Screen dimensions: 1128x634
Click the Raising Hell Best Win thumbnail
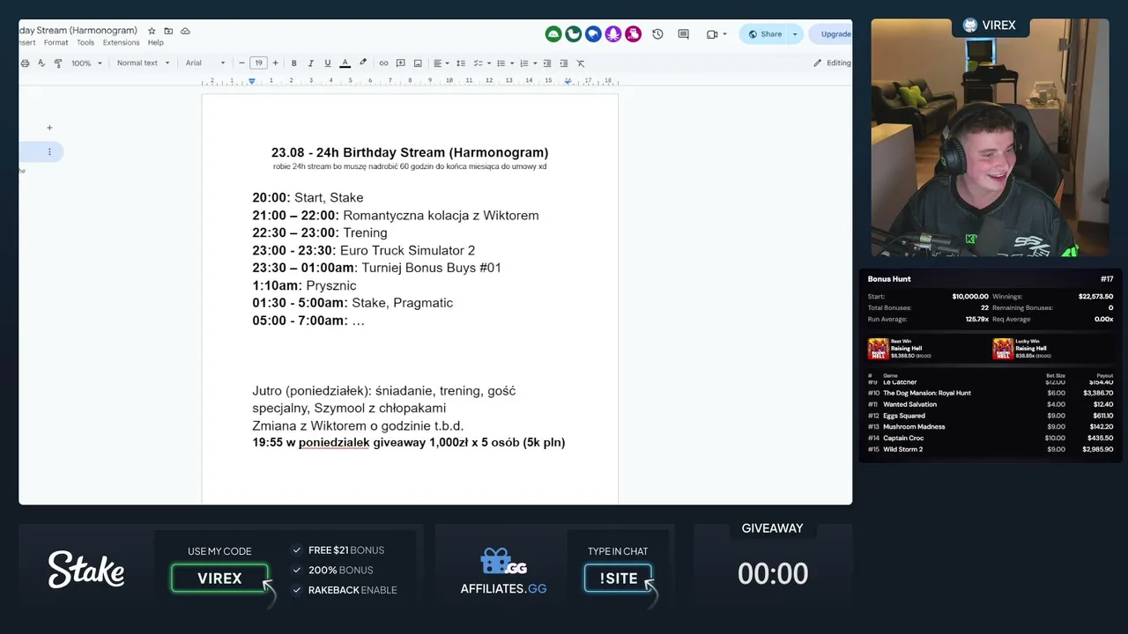tap(878, 349)
